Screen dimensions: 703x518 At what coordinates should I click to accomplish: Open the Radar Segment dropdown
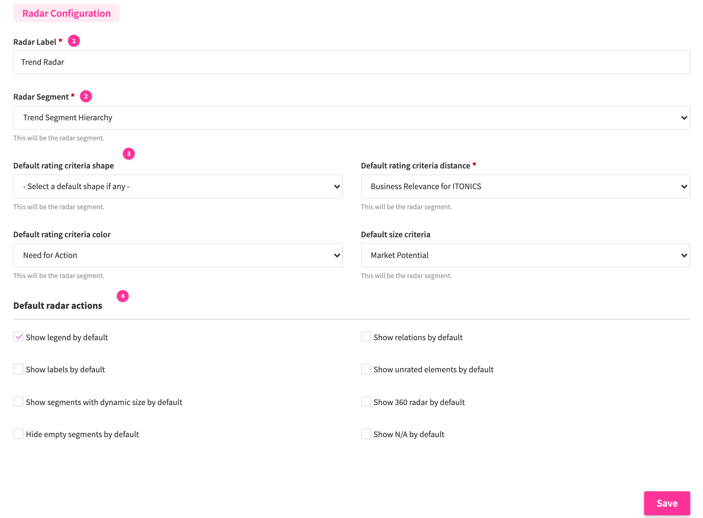pos(351,118)
